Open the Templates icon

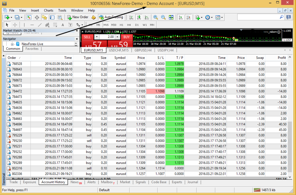coord(218,17)
